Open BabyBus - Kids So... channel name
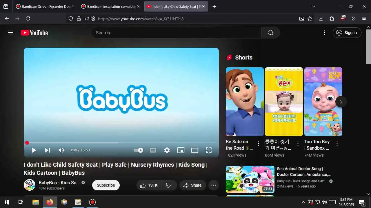371x208 pixels. 59,183
